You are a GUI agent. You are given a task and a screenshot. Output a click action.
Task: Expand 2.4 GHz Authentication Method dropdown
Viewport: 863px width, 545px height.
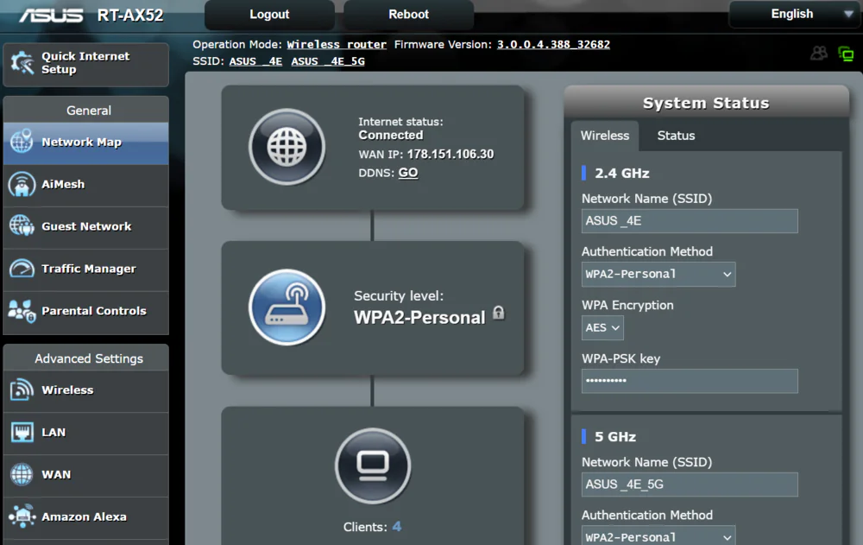pyautogui.click(x=658, y=275)
